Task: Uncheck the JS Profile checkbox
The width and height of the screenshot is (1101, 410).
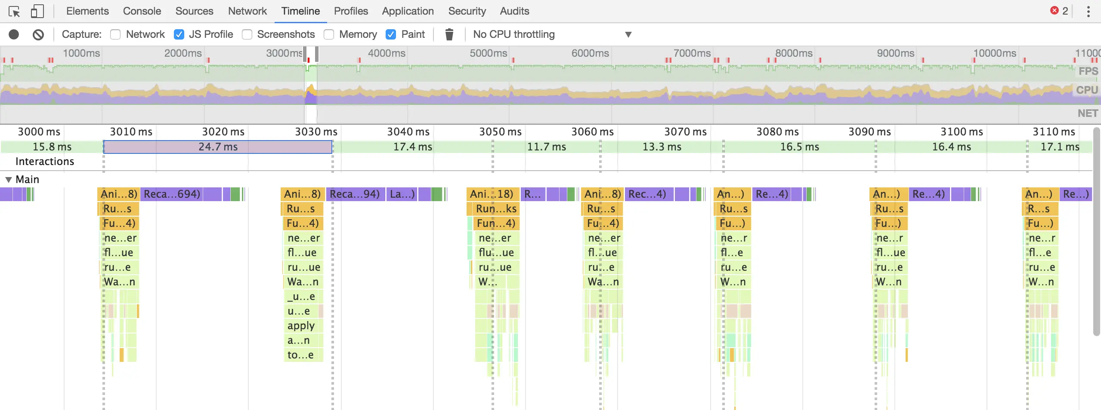Action: coord(179,34)
